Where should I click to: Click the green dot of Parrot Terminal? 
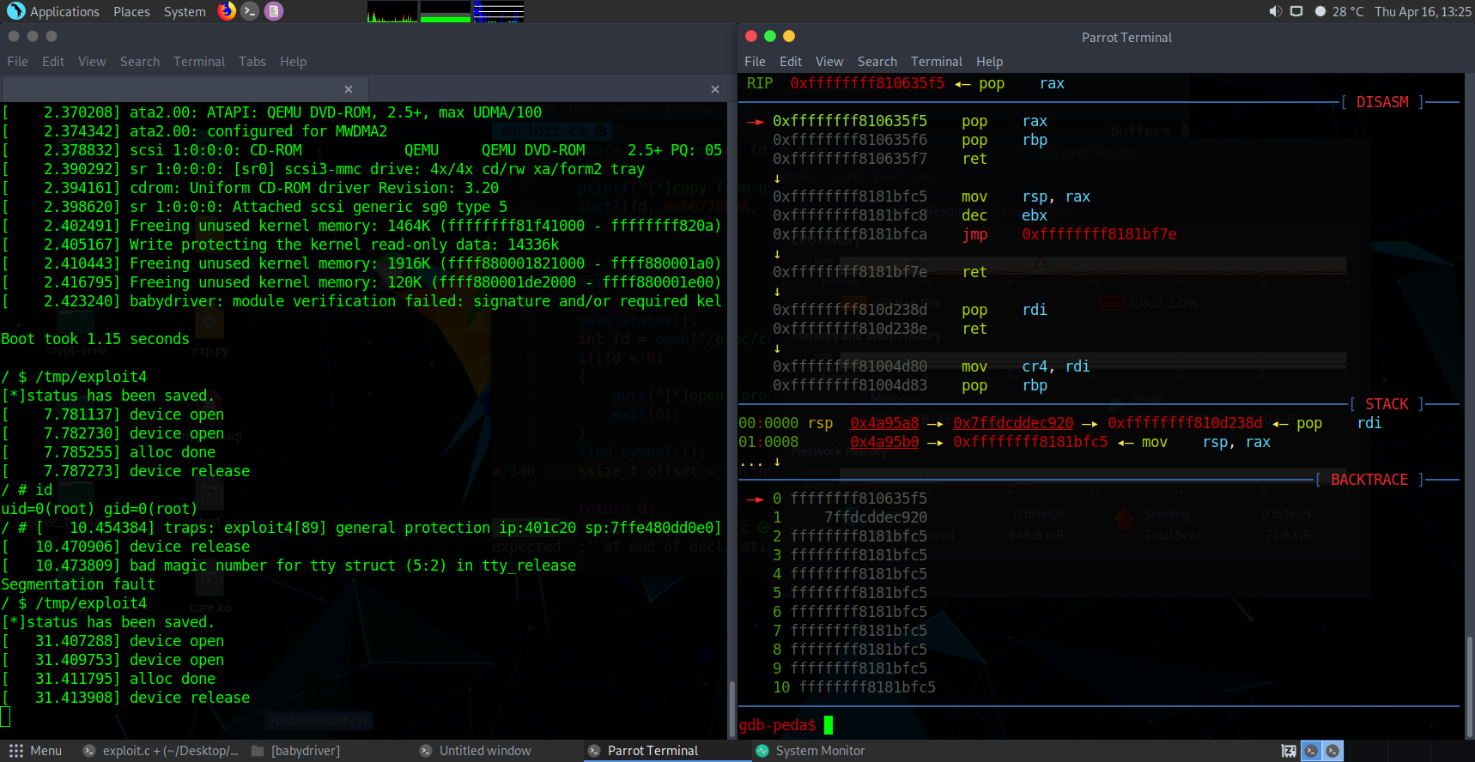(x=770, y=36)
